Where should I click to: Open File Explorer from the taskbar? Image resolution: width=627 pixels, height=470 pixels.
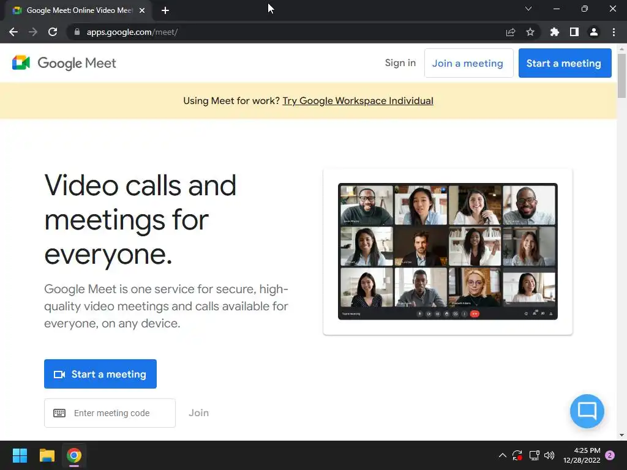pos(47,455)
